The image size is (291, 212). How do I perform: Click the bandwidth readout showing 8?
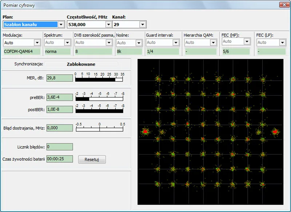tap(93, 51)
